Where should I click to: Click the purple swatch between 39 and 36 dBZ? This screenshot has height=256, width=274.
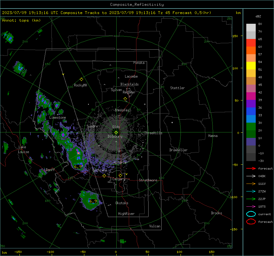pyautogui.click(x=251, y=103)
